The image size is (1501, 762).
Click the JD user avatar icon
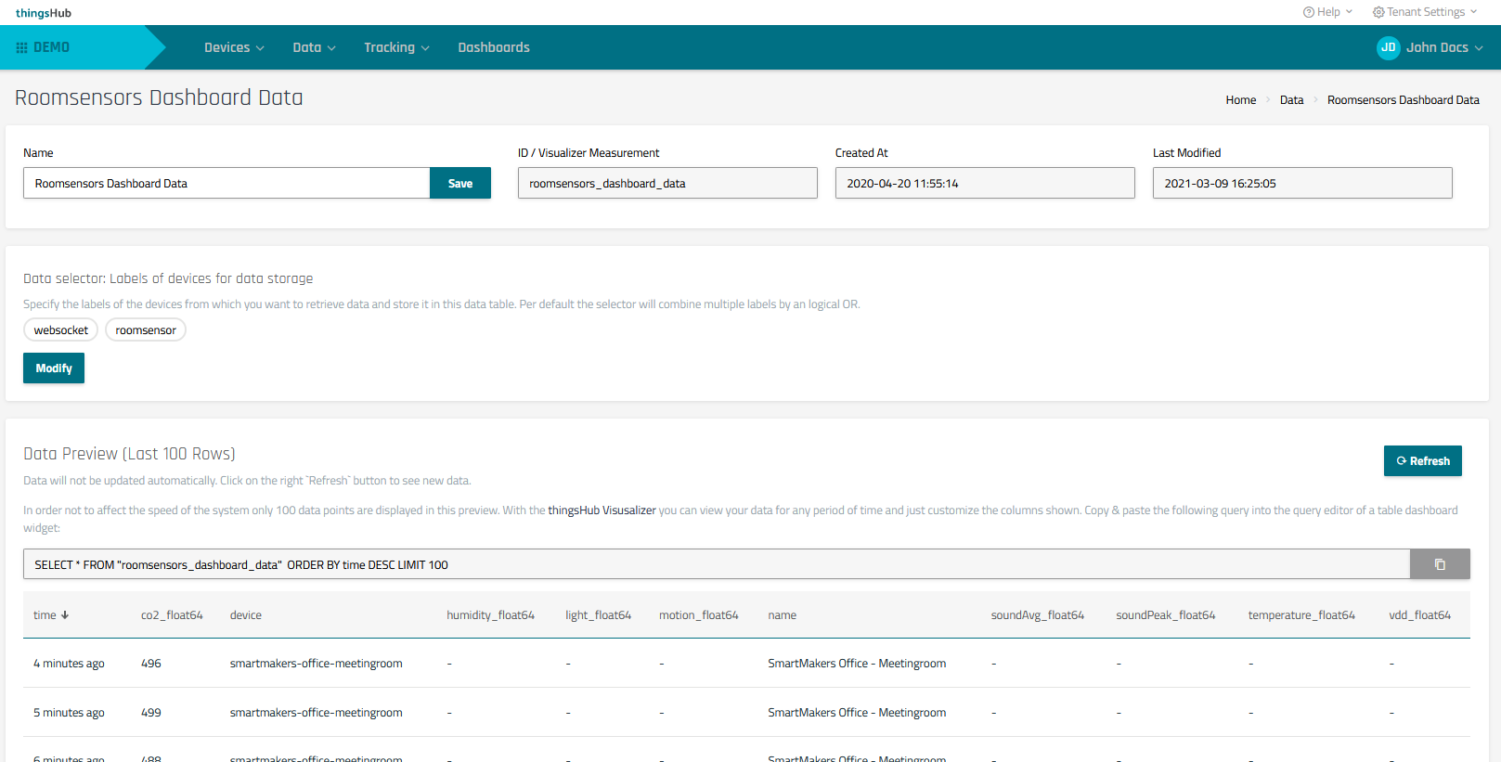tap(1388, 47)
